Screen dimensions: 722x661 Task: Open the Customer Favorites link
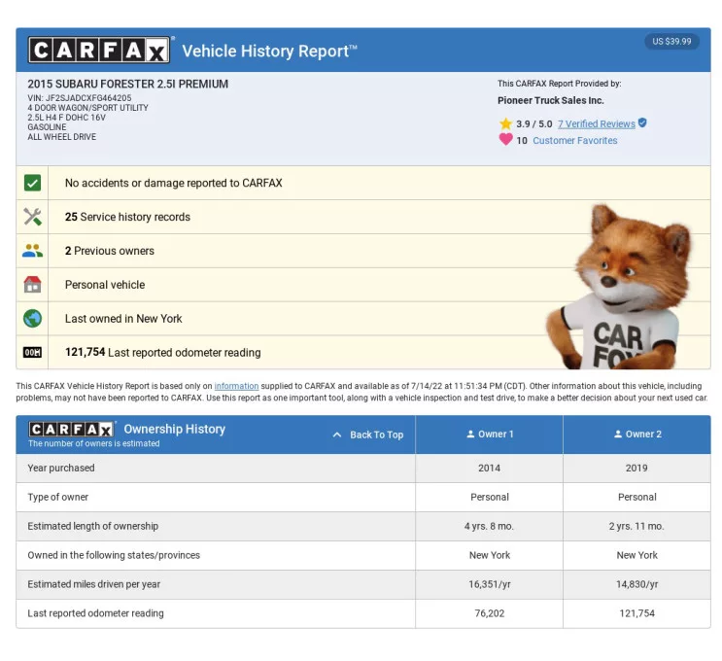[x=574, y=141]
